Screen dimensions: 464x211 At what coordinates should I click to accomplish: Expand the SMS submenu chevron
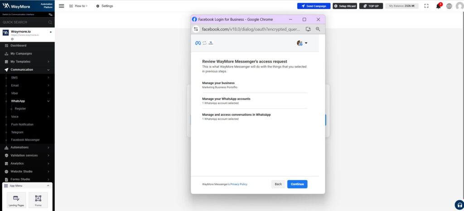[48, 78]
